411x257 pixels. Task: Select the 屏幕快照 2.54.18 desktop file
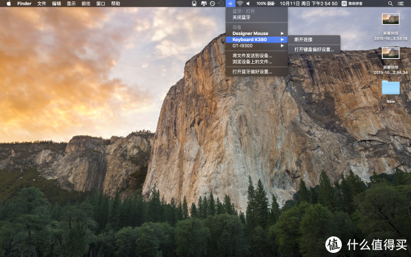390,26
